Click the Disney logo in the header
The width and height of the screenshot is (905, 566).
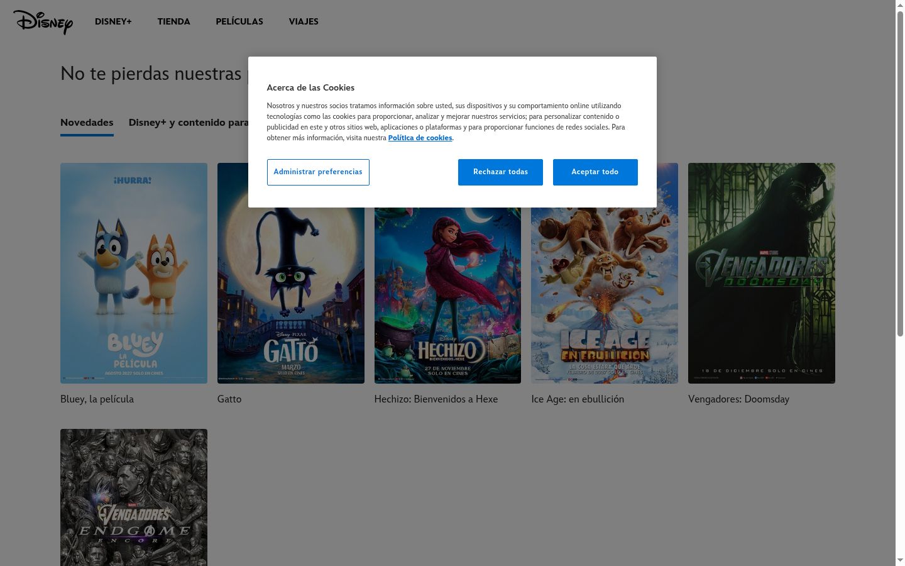(43, 22)
